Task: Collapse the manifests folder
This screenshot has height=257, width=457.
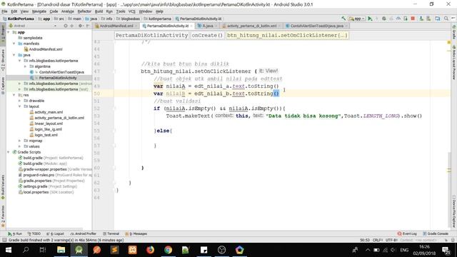Action: pyautogui.click(x=14, y=44)
